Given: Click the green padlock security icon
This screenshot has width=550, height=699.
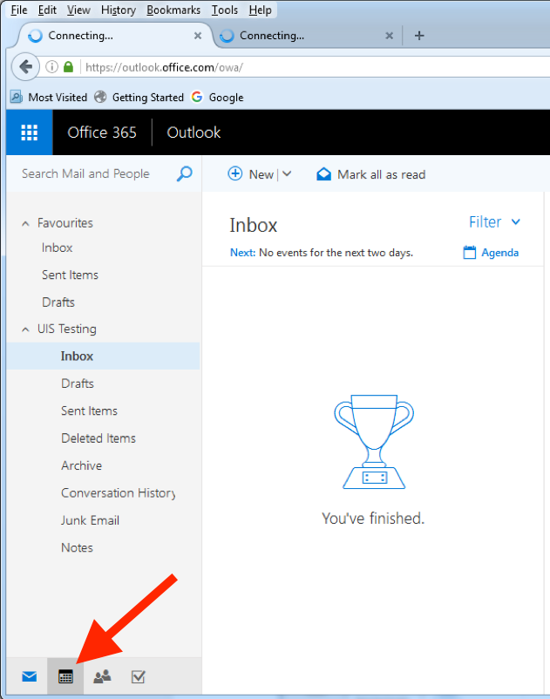Looking at the screenshot, I should point(68,67).
